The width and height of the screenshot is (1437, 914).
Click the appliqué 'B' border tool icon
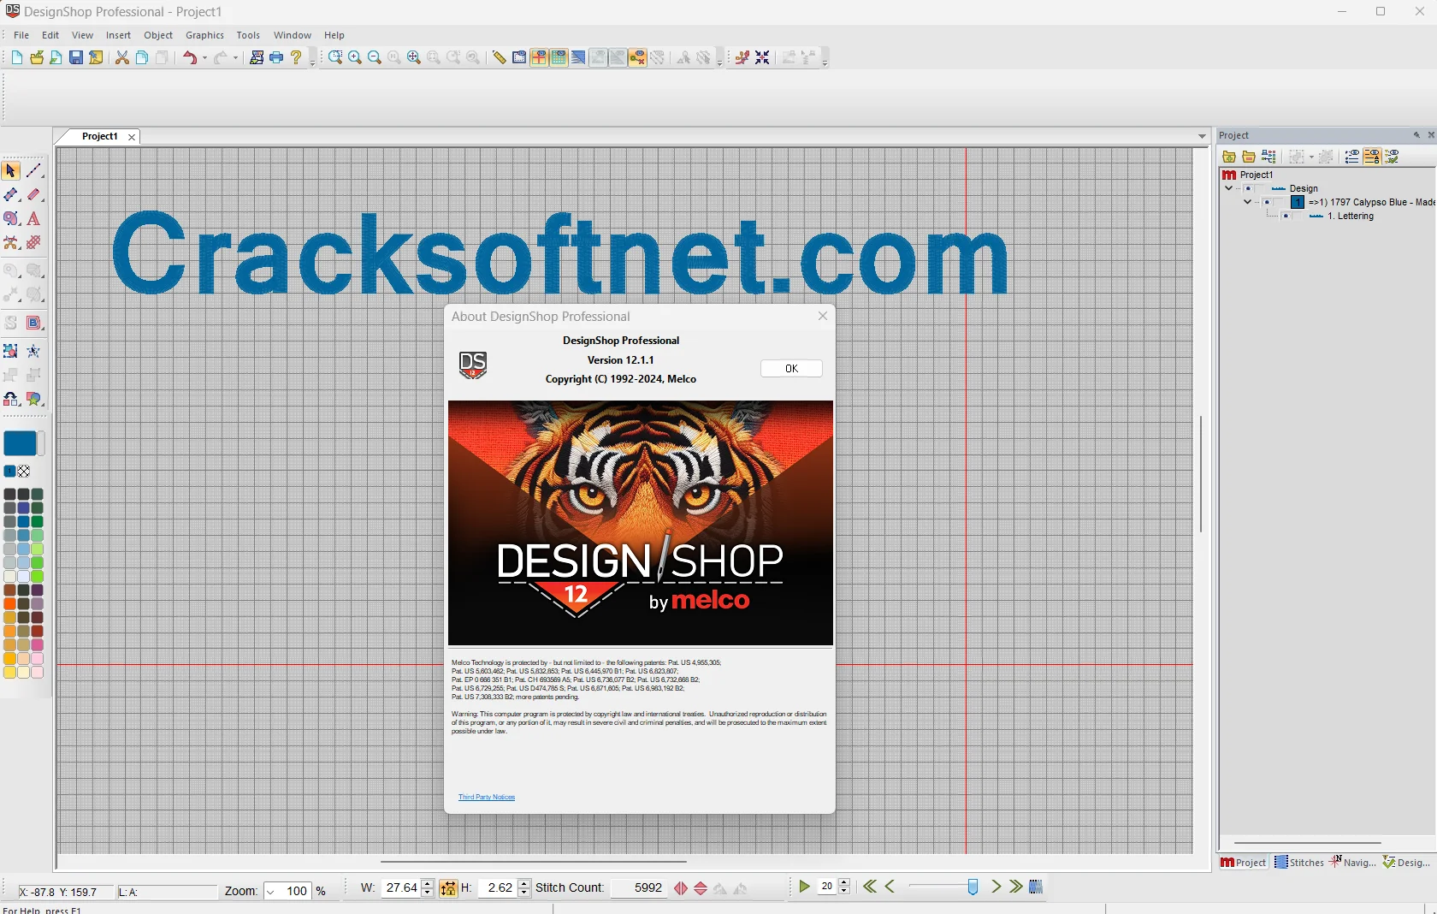coord(33,323)
